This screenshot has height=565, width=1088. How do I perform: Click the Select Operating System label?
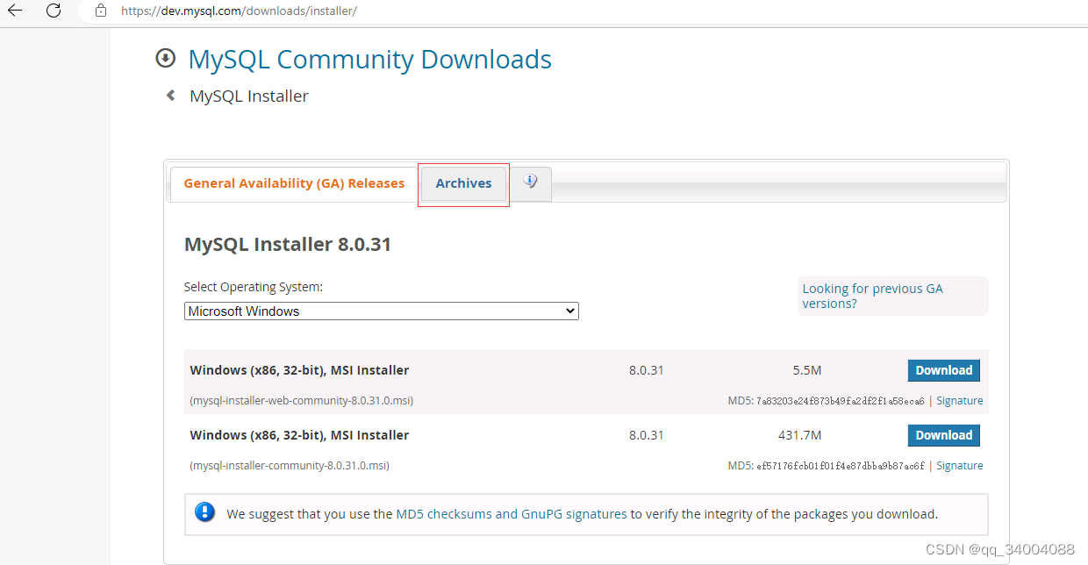pos(254,287)
